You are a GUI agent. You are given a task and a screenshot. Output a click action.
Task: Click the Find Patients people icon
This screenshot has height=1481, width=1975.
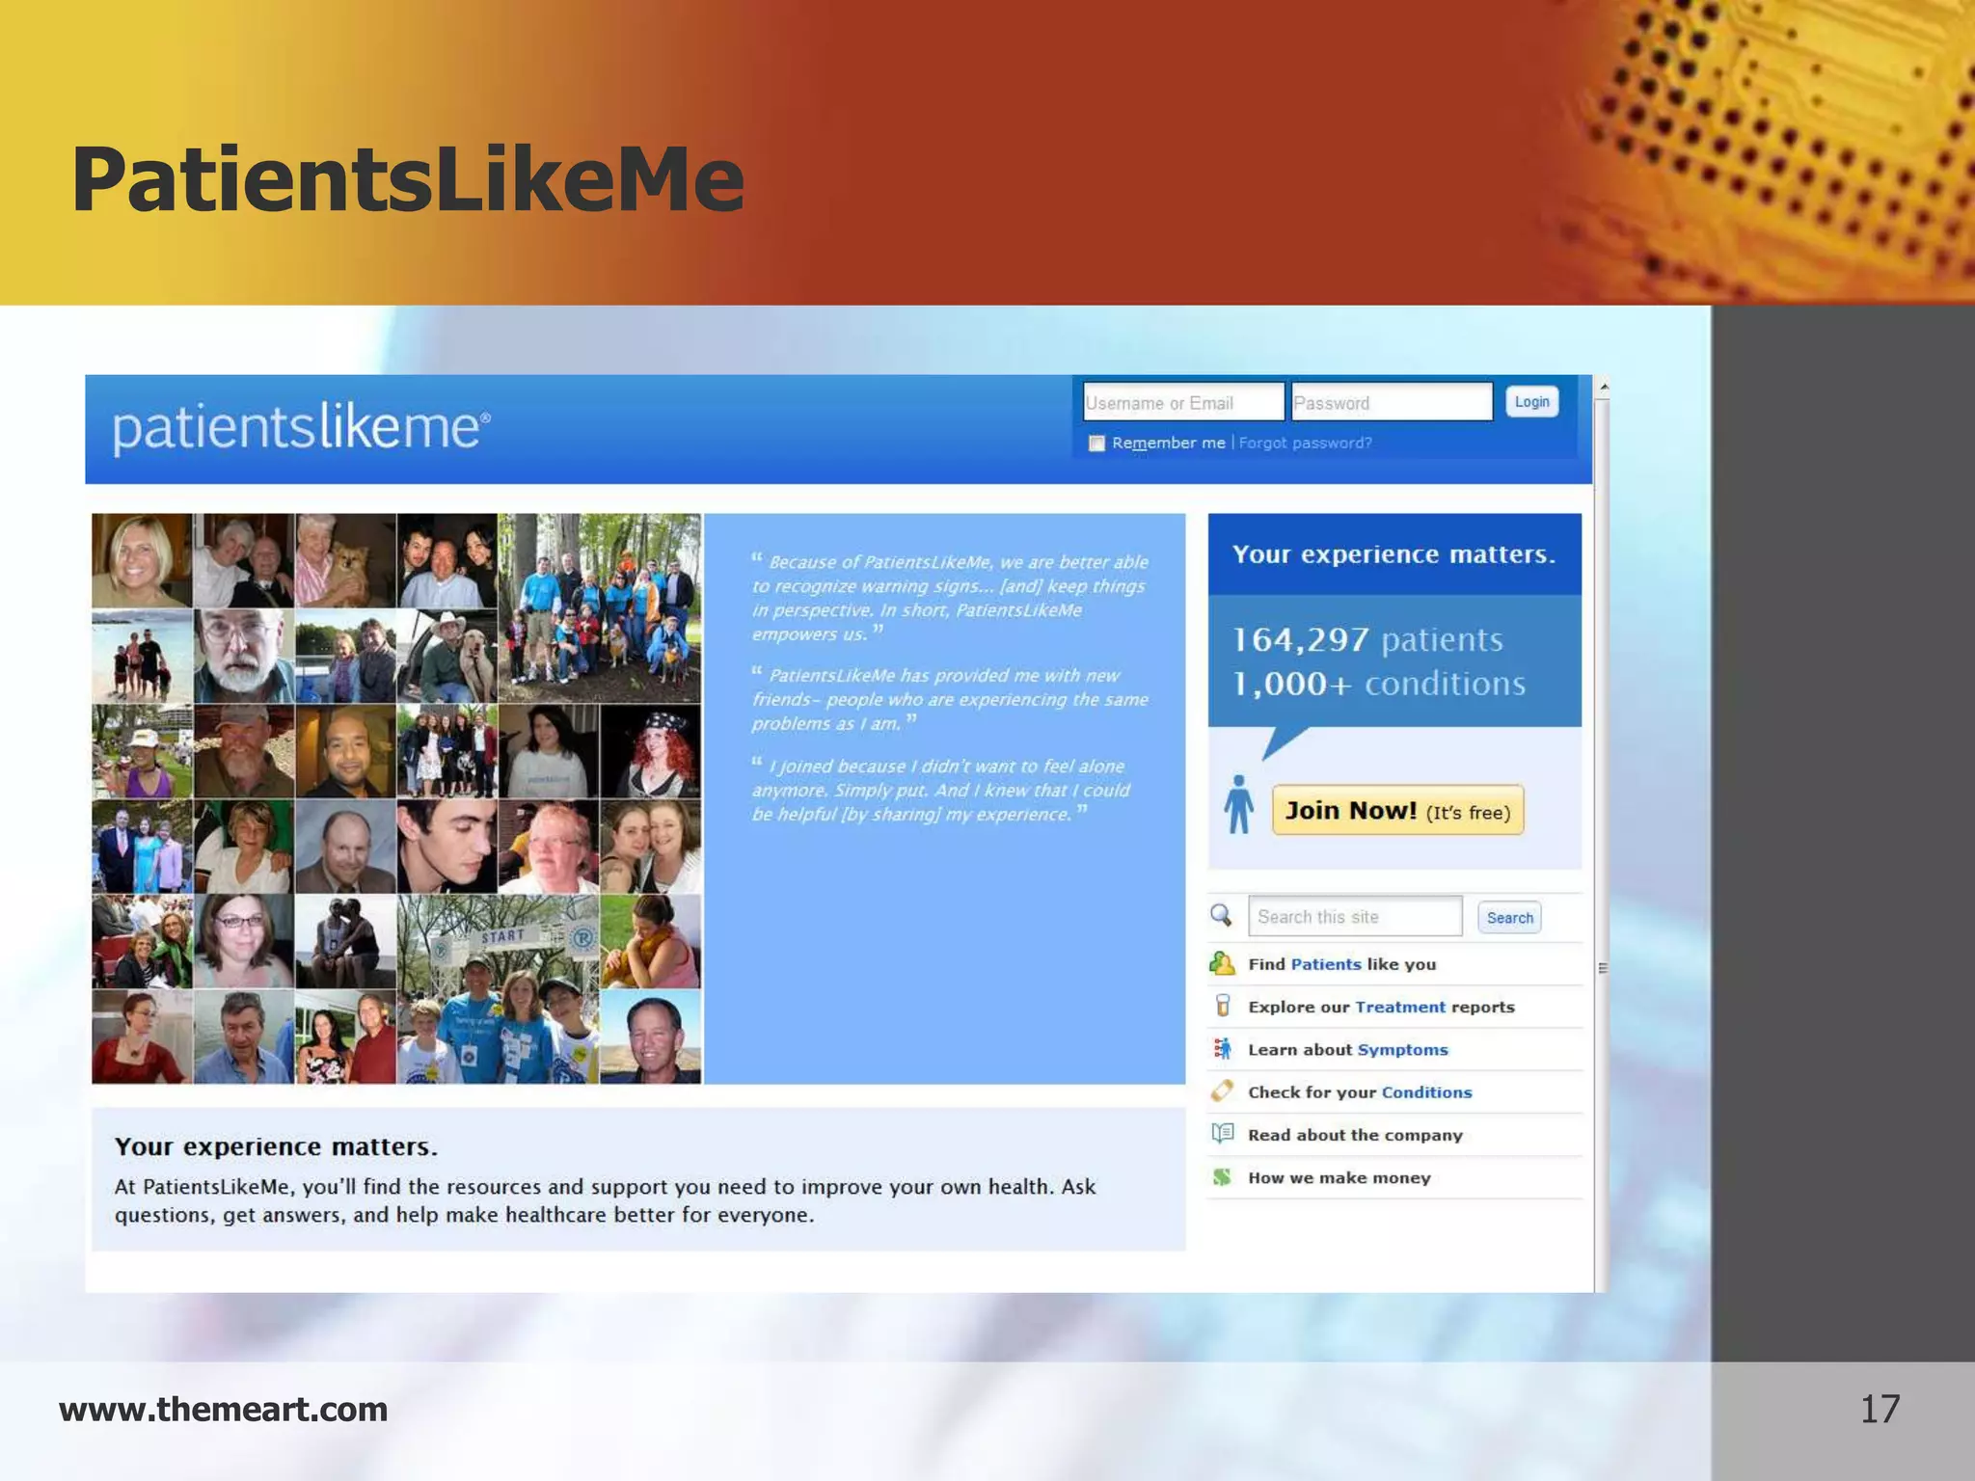[1222, 963]
